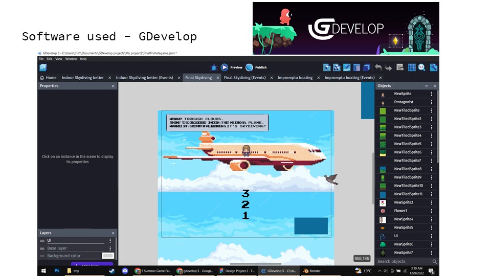The height and width of the screenshot is (276, 491).
Task: Open the instances list icon
Action: point(356,67)
